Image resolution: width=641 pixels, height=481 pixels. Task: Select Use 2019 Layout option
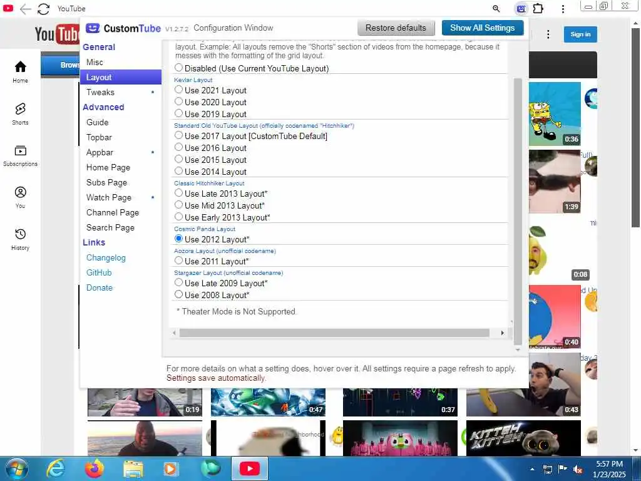[178, 113]
